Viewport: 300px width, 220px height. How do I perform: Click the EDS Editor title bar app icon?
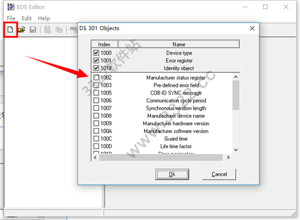[10, 7]
